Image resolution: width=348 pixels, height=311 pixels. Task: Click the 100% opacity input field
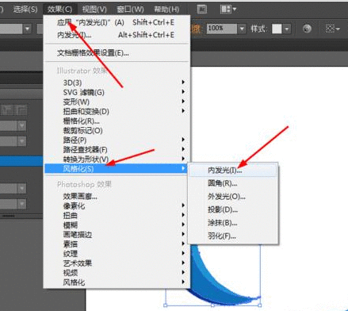click(222, 29)
